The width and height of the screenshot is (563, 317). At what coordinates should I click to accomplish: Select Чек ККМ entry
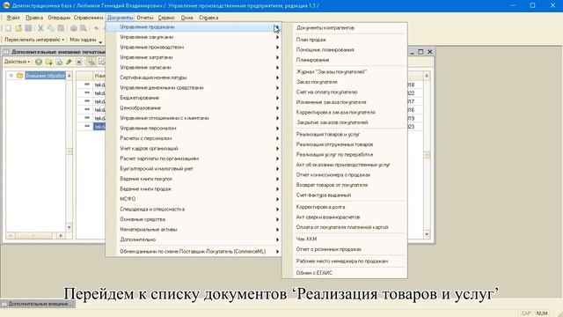click(306, 239)
